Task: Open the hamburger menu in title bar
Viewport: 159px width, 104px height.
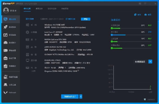Action: click(145, 4)
